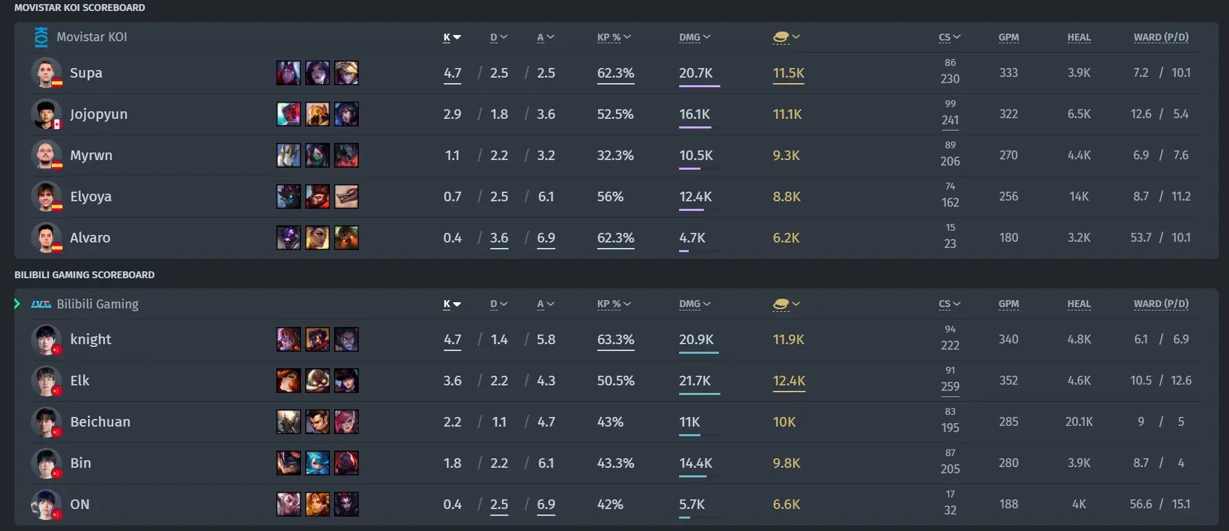Sort Movistar KOI table by KP % column
This screenshot has width=1229, height=531.
coord(614,37)
